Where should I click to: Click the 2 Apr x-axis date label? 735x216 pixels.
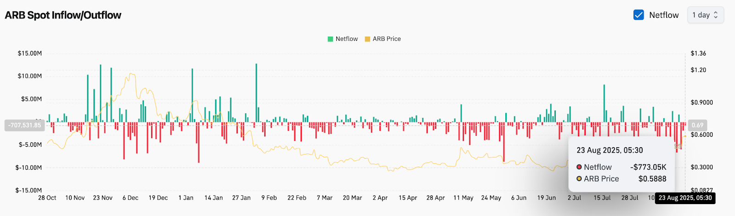380,198
